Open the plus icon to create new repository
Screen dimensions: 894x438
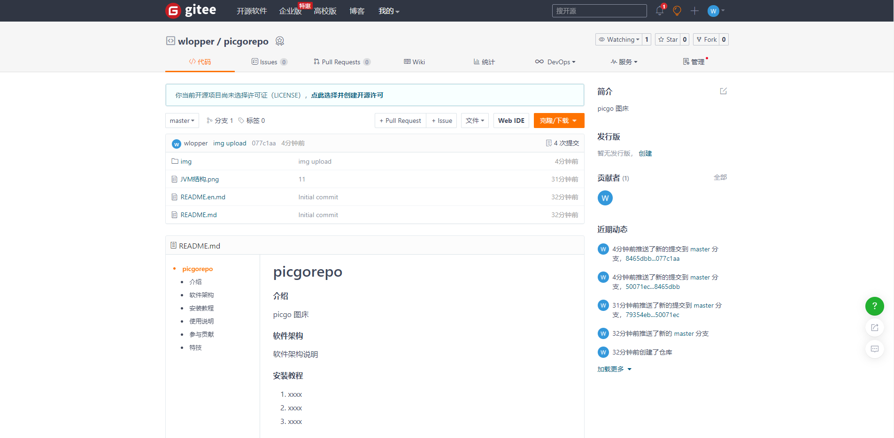pyautogui.click(x=694, y=10)
